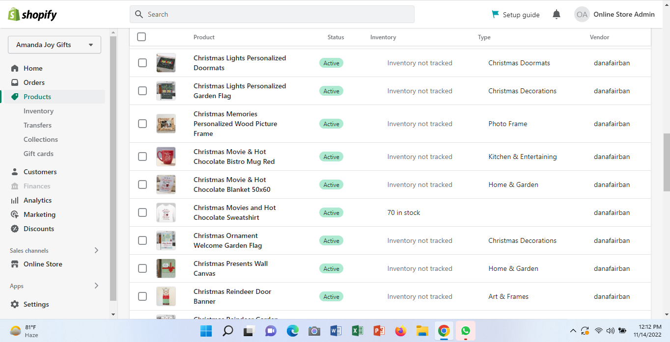Expand the Apps section arrow
The height and width of the screenshot is (342, 670).
pyautogui.click(x=96, y=286)
